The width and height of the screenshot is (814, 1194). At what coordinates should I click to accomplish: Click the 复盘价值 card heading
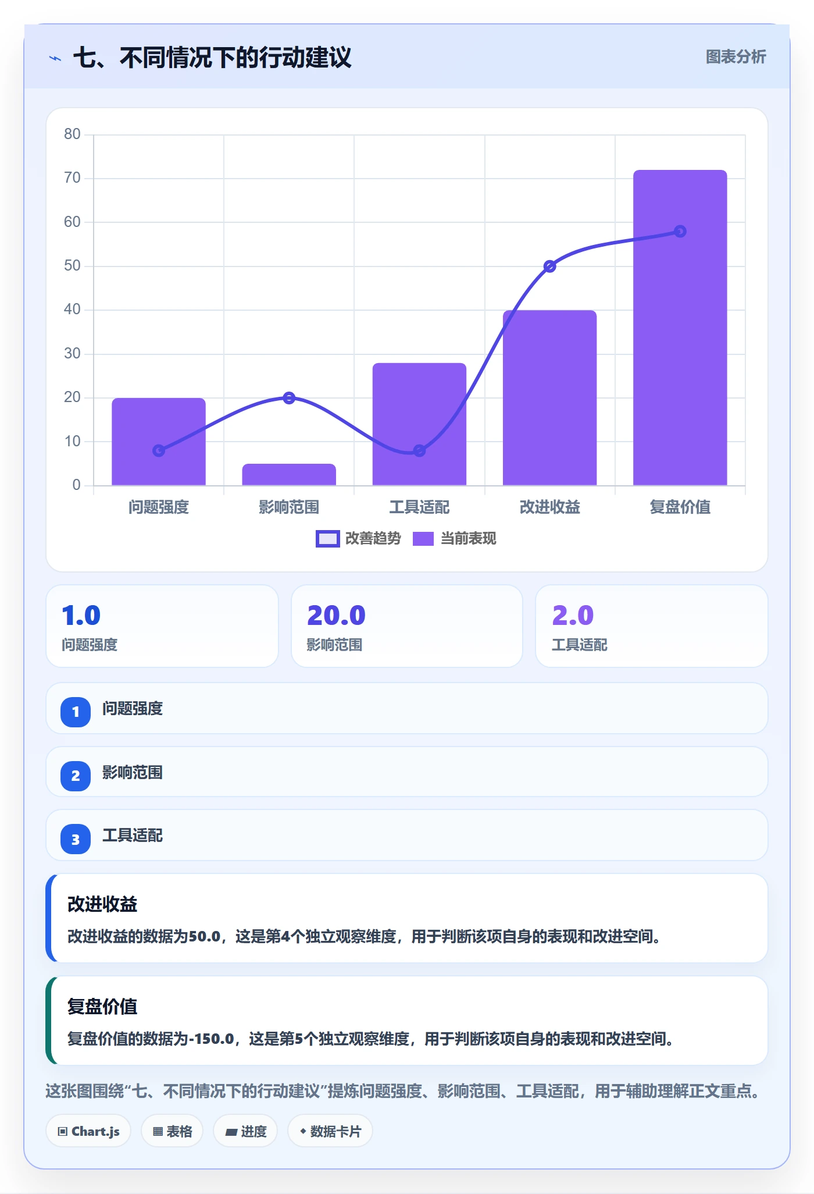click(102, 1007)
